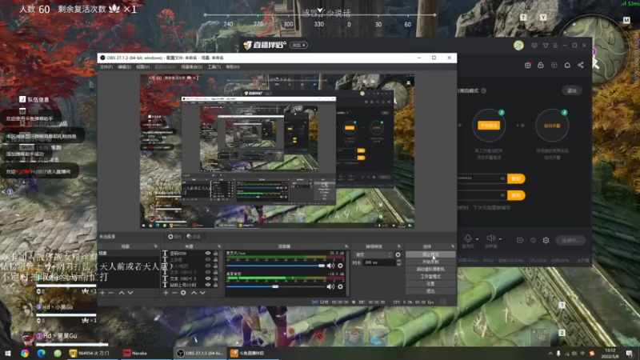640x360 pixels.
Task: Open notification bell in streaming companion
Action: [x=567, y=66]
